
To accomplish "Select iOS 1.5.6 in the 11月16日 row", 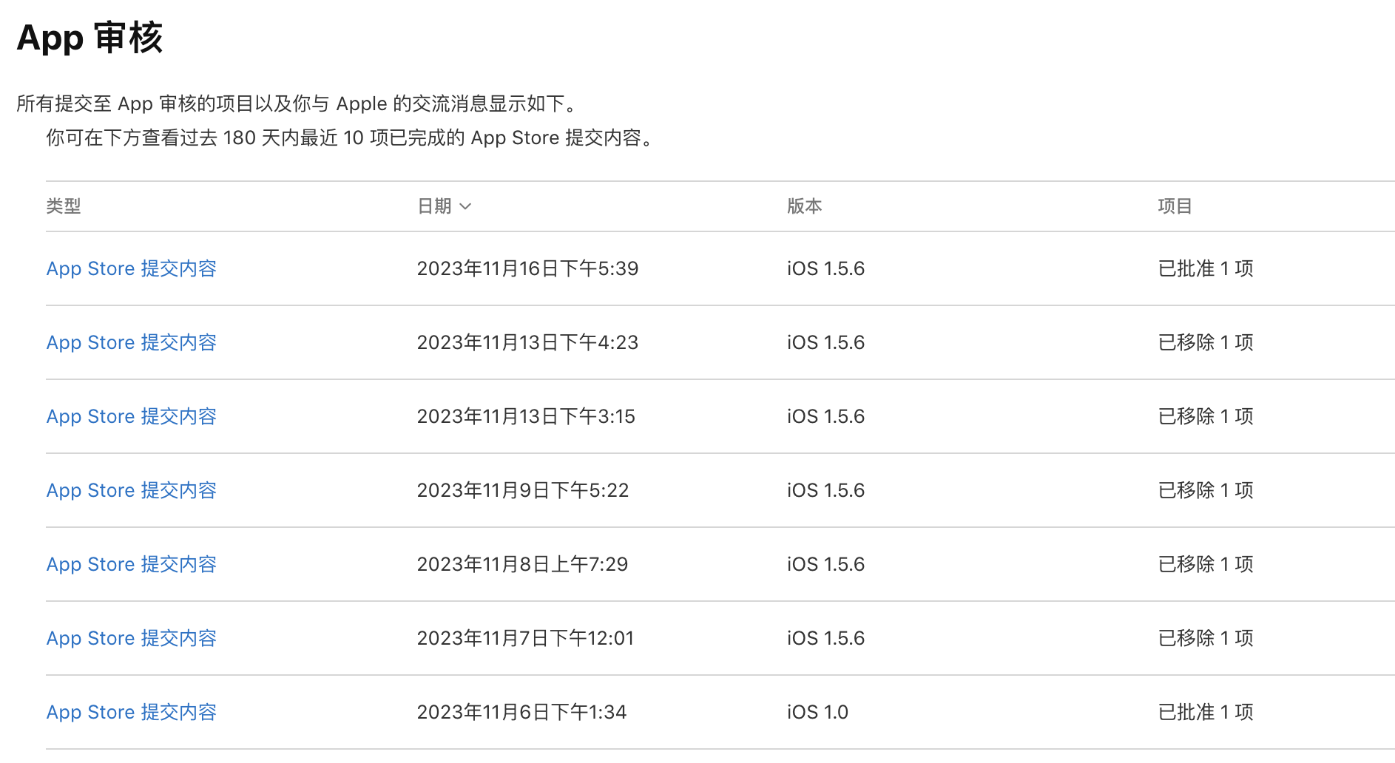I will pyautogui.click(x=825, y=268).
